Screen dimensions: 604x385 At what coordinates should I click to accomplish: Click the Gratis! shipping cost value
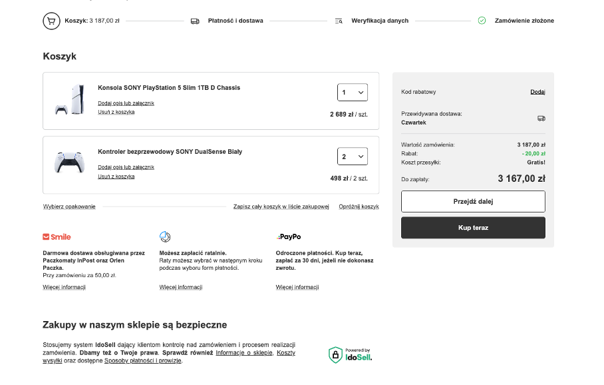click(x=536, y=163)
